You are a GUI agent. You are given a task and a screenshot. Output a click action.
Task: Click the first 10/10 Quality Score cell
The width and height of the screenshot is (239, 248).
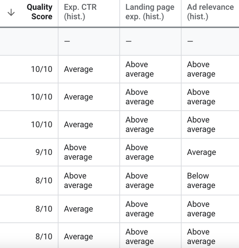pos(42,69)
